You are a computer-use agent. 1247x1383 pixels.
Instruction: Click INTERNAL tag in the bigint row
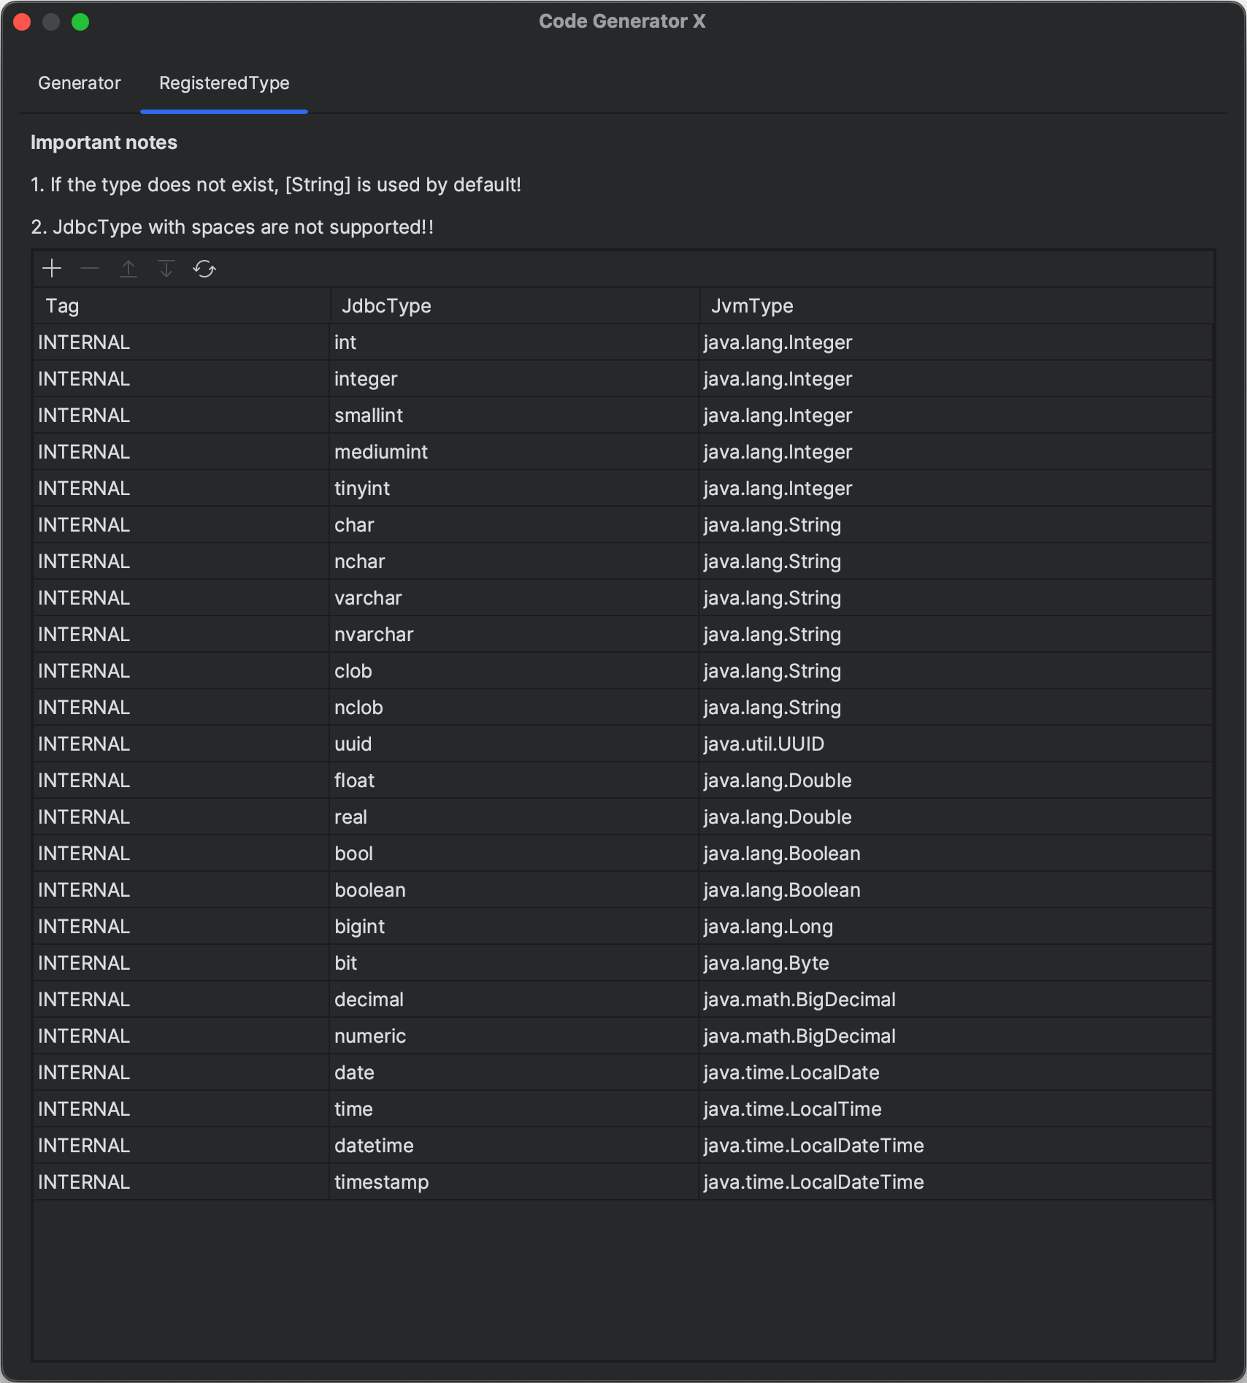181,927
